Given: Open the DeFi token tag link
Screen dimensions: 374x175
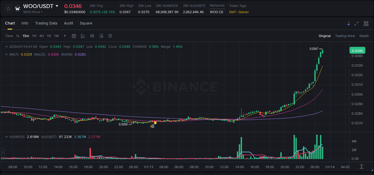Looking at the screenshot, I should 233,12.
